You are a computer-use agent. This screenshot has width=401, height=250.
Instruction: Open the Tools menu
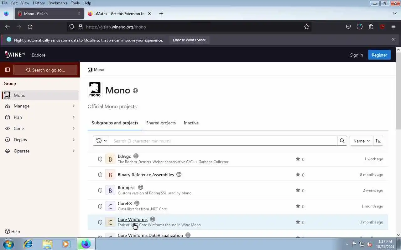click(x=75, y=3)
